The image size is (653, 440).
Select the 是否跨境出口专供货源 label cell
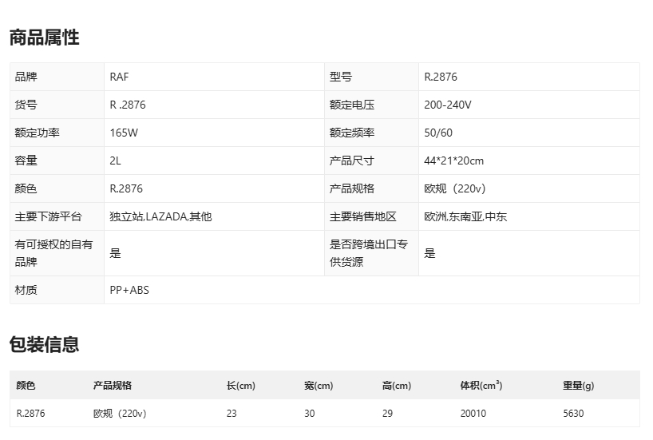click(369, 253)
